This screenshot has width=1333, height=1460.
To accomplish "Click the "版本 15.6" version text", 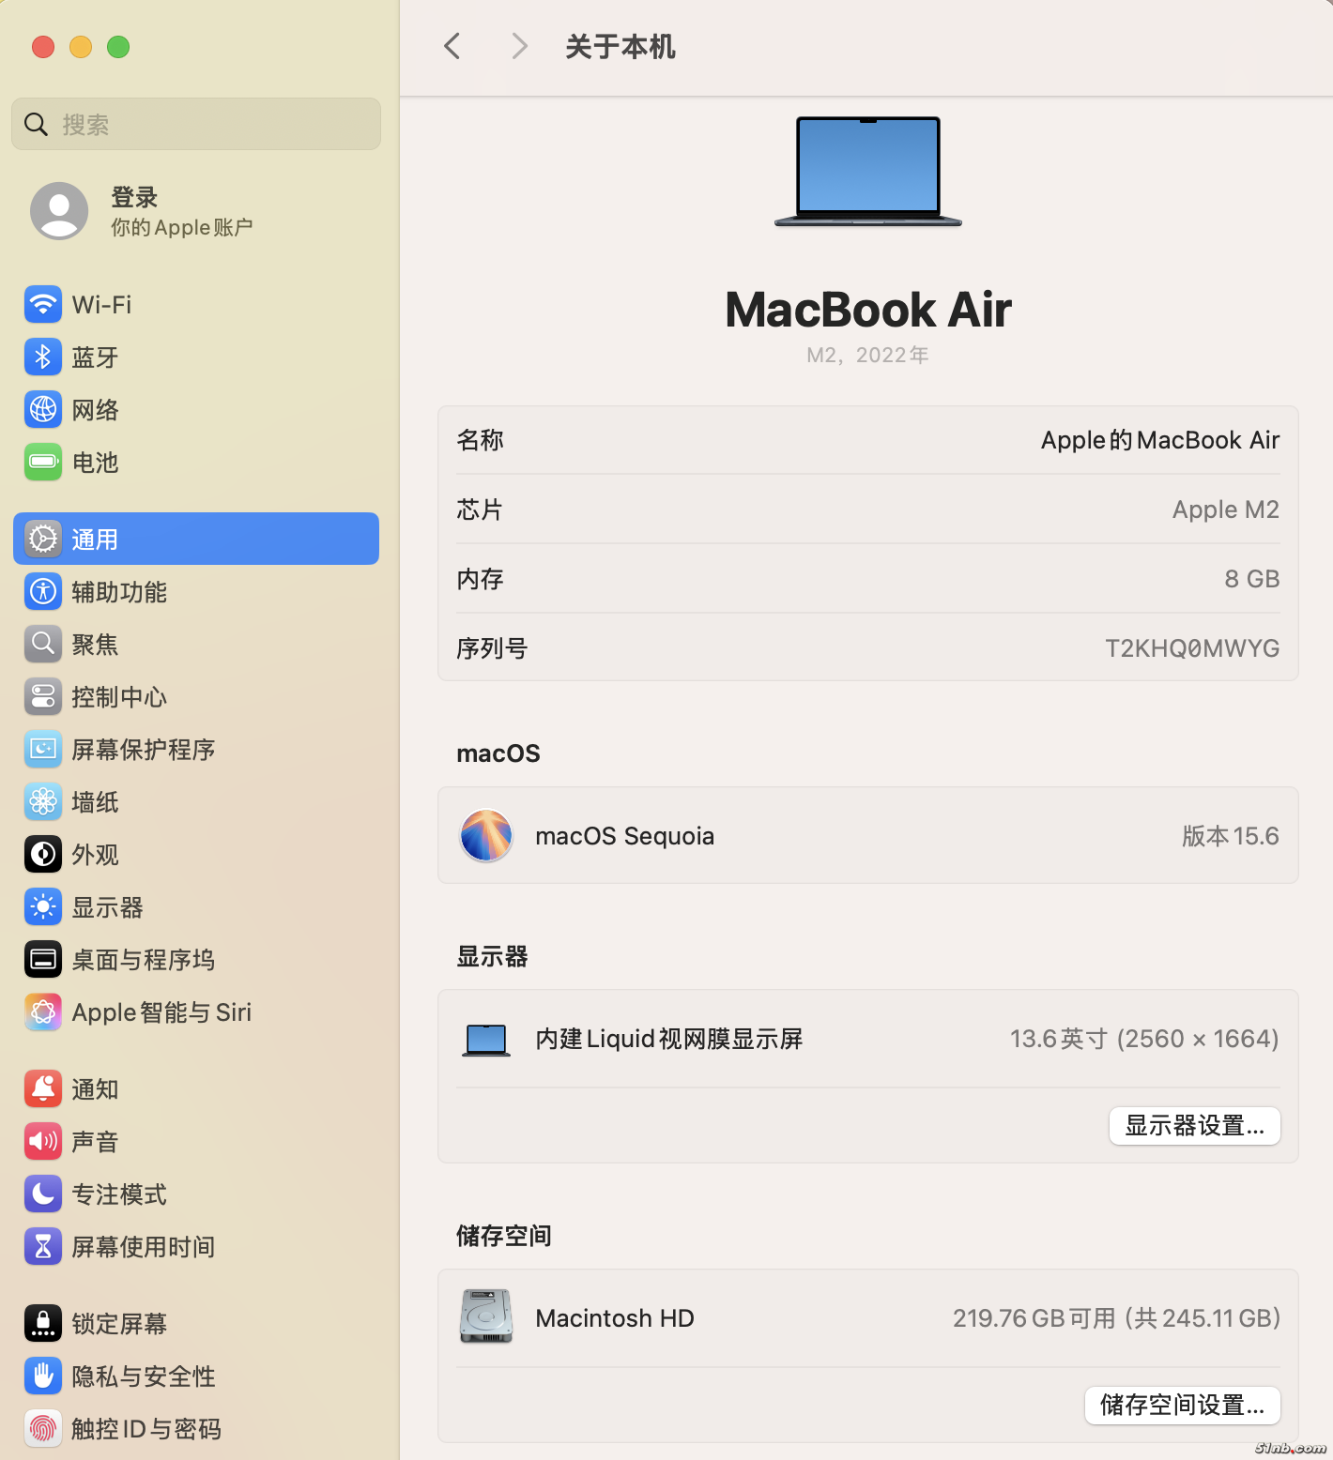I will (1231, 836).
